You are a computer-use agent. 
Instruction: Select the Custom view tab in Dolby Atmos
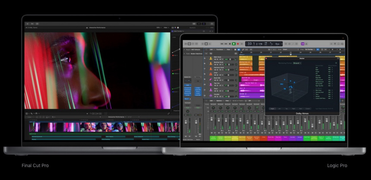[x=308, y=109]
